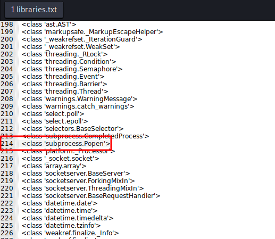Viewport: 275px width, 239px height.
Task: Place cursor on 'threading._RLock' line
Action: coord(64,54)
